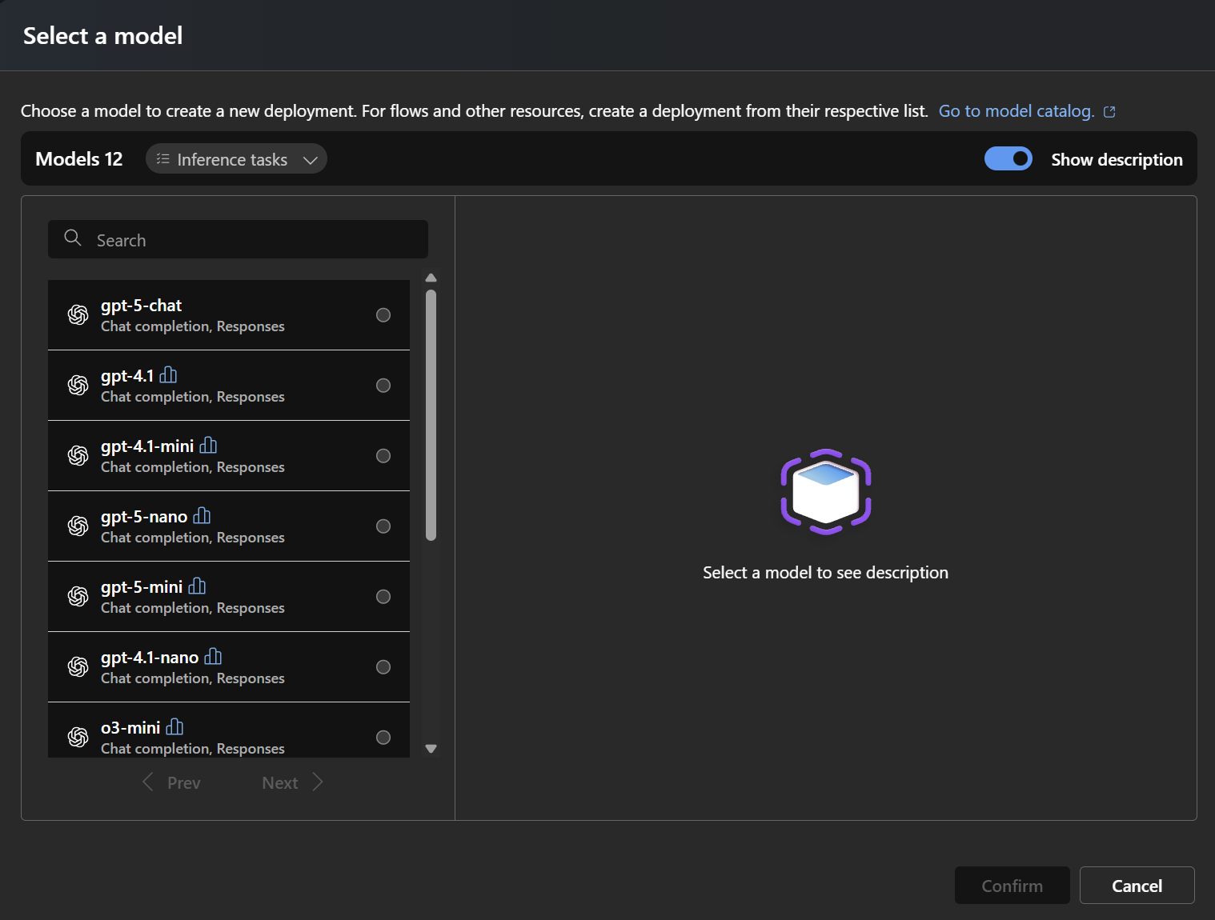
Task: Click the magnifier icon in the search box
Action: tap(73, 238)
